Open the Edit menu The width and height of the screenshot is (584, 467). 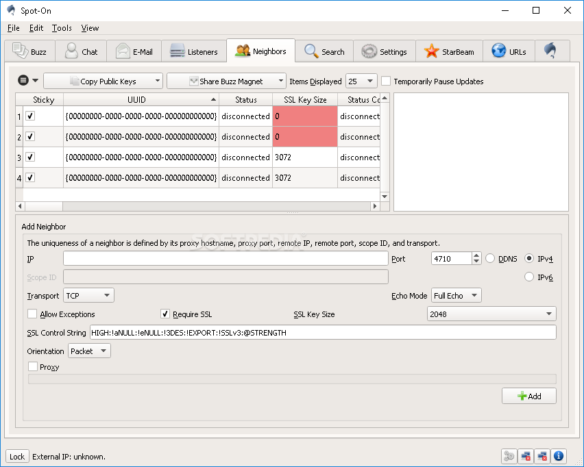(36, 28)
